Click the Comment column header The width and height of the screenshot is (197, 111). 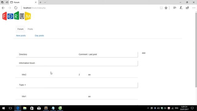tap(83, 54)
